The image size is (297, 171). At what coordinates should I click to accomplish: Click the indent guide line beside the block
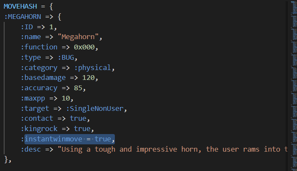click(4, 88)
